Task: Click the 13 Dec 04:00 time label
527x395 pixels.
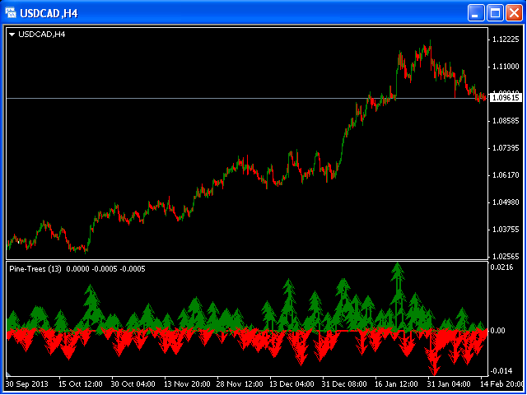Action: [x=291, y=384]
